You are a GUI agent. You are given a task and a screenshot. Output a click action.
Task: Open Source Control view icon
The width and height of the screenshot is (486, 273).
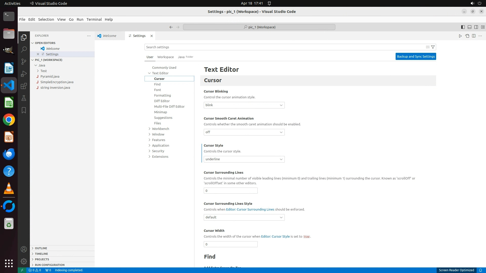pyautogui.click(x=24, y=61)
